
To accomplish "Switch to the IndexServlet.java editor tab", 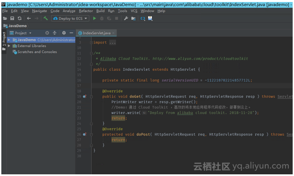I will click(96, 33).
